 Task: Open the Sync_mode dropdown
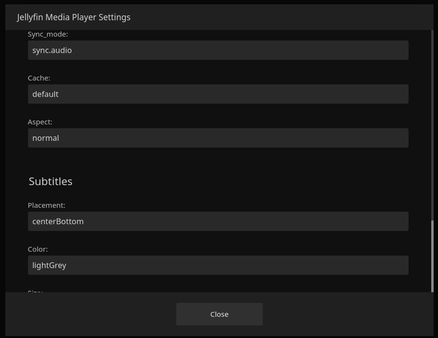point(218,50)
